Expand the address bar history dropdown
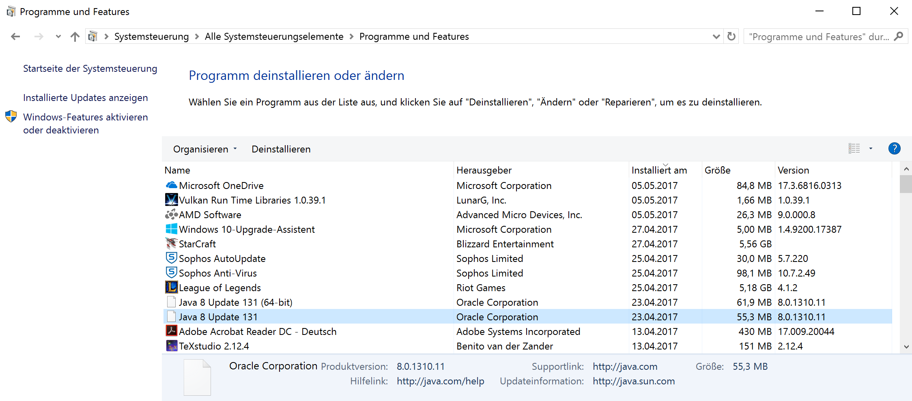Screen dimensions: 912x401 716,37
